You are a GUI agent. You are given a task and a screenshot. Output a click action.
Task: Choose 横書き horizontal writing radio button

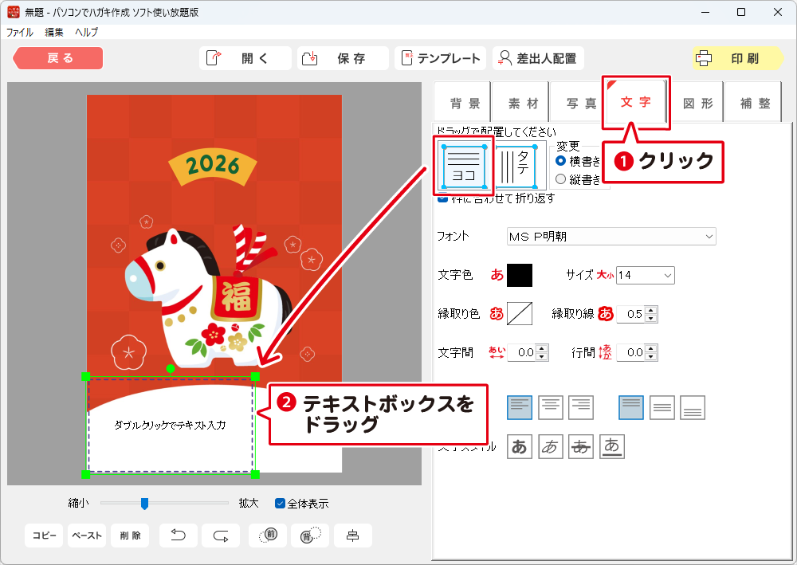[x=561, y=161]
